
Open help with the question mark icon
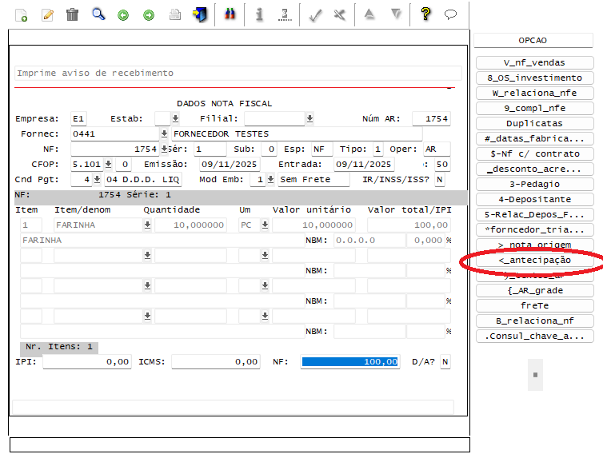(x=425, y=14)
